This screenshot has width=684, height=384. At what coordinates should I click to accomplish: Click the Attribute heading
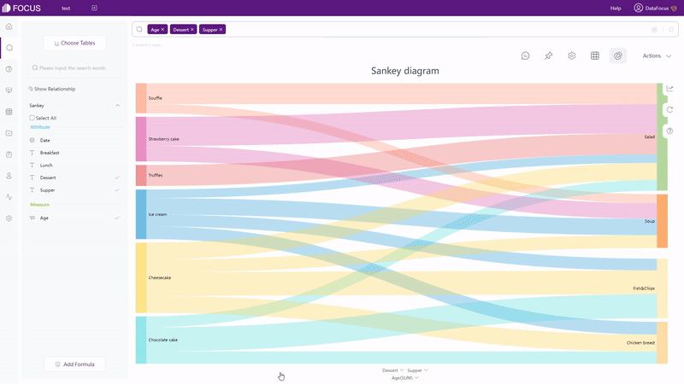click(x=39, y=127)
